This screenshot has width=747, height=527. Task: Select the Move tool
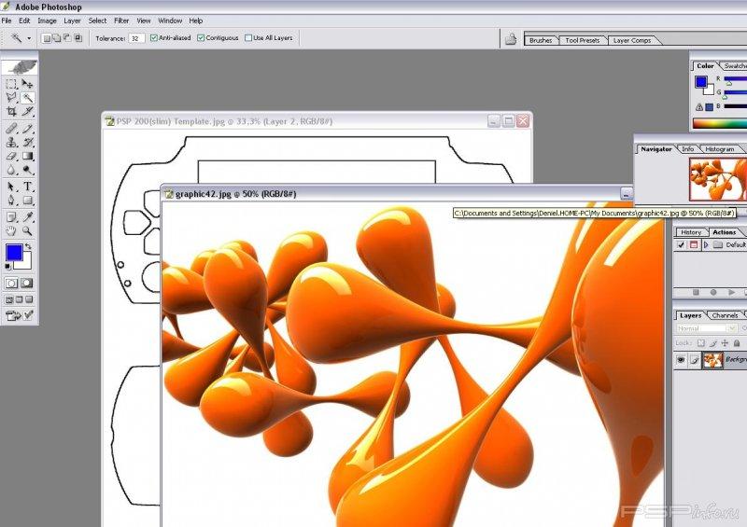tap(28, 84)
